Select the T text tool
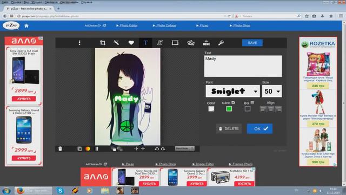Image resolution: width=346 pixels, height=195 pixels. pos(145,43)
